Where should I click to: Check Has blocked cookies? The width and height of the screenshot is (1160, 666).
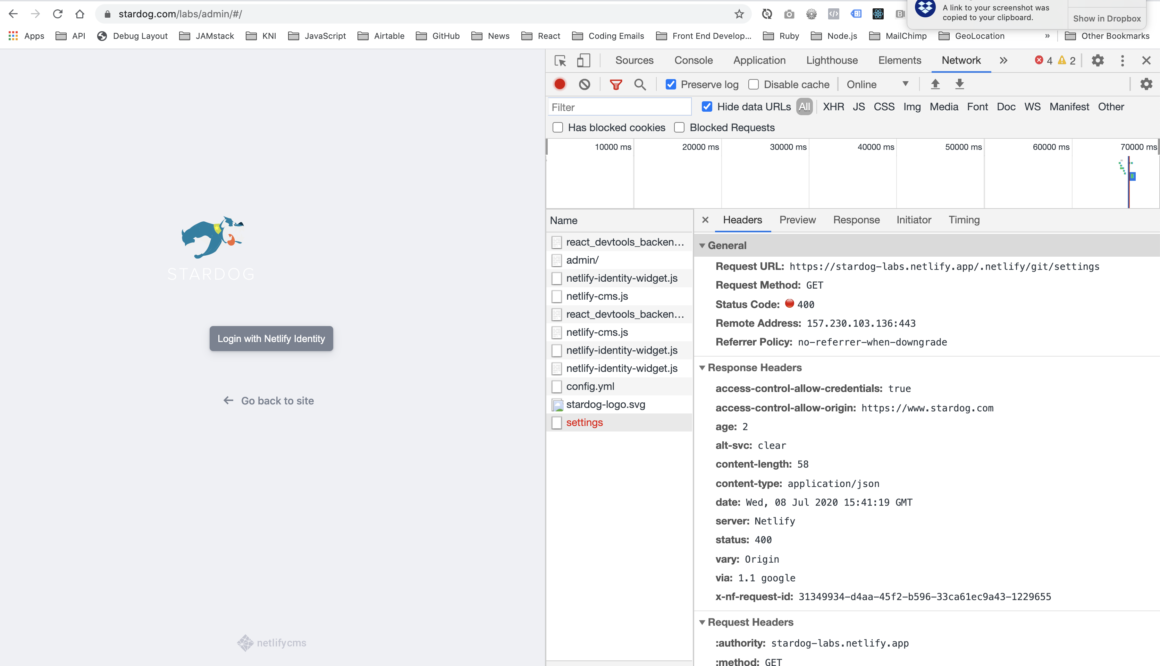tap(557, 128)
